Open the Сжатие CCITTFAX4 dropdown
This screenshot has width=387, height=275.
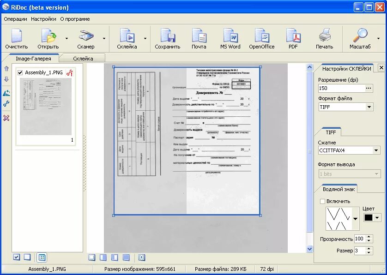coord(376,150)
